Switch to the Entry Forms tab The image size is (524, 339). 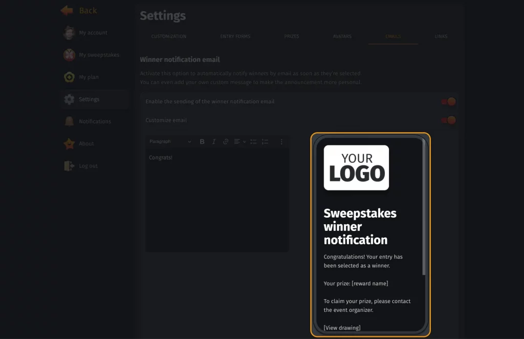235,37
